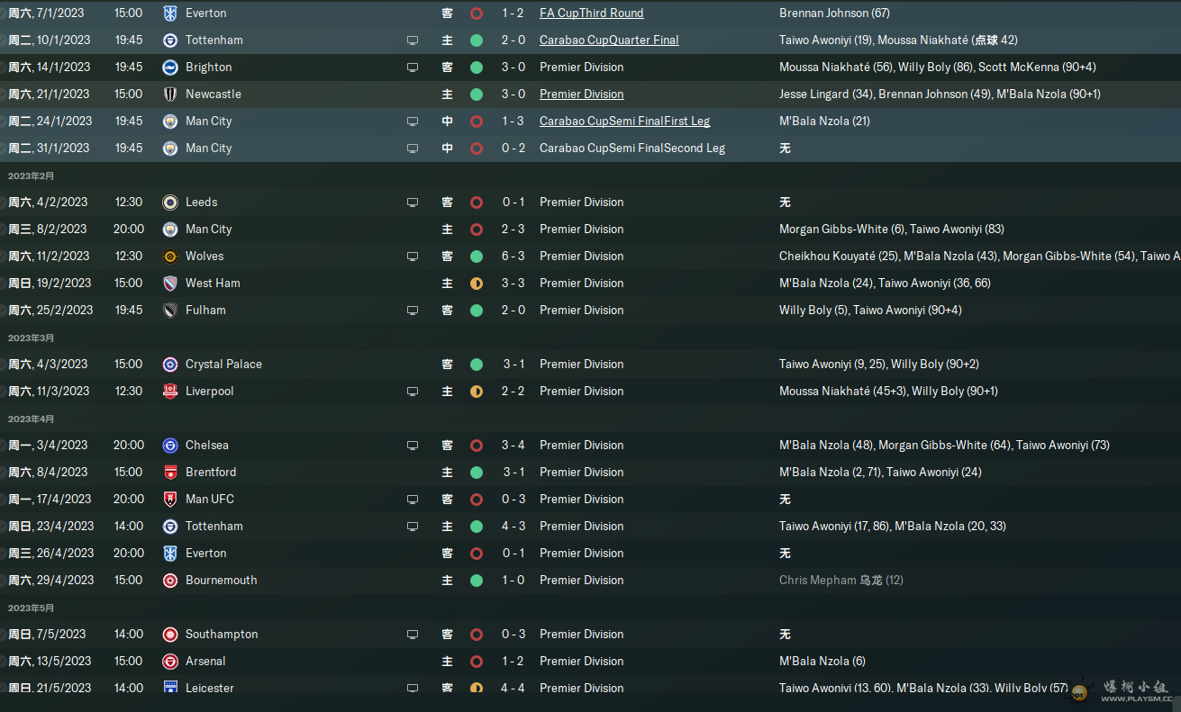
Task: Click the Newcastle club crest
Action: (x=170, y=95)
